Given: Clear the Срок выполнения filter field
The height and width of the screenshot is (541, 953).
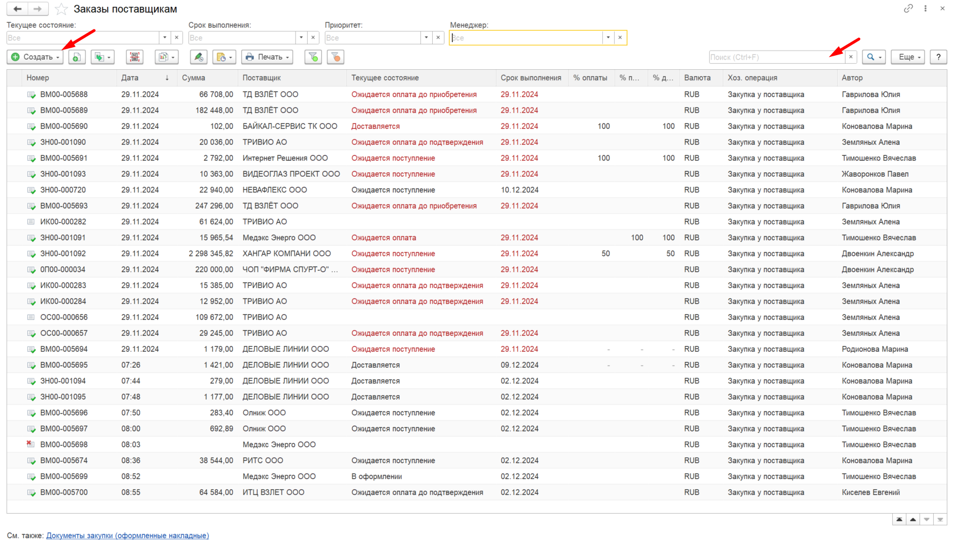Looking at the screenshot, I should point(313,38).
